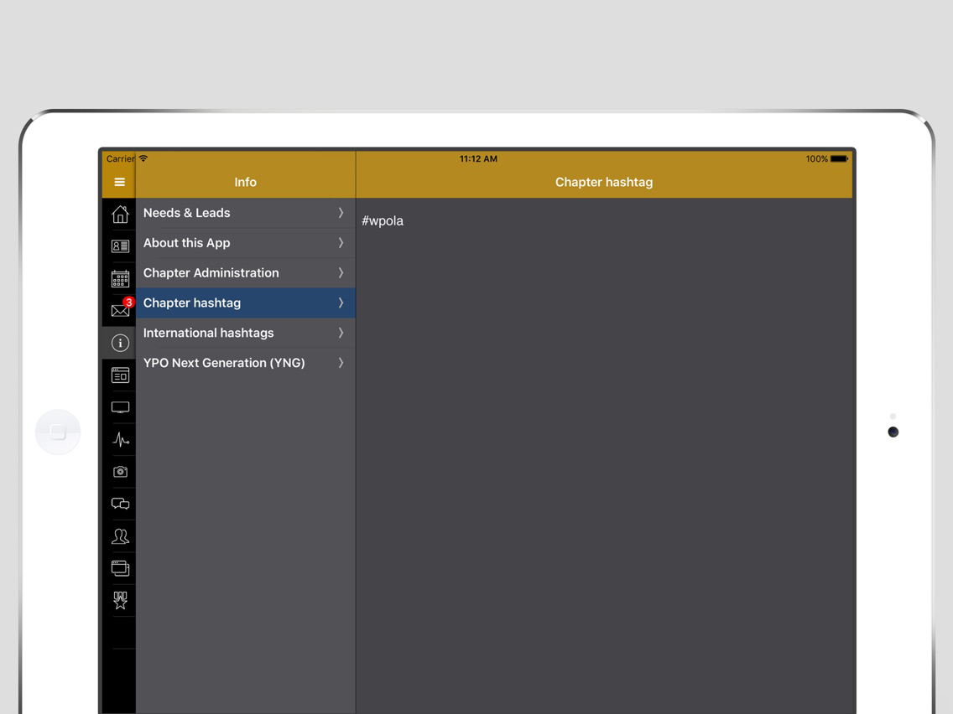This screenshot has height=714, width=953.
Task: Check messages via the mail envelope icon
Action: click(x=119, y=309)
